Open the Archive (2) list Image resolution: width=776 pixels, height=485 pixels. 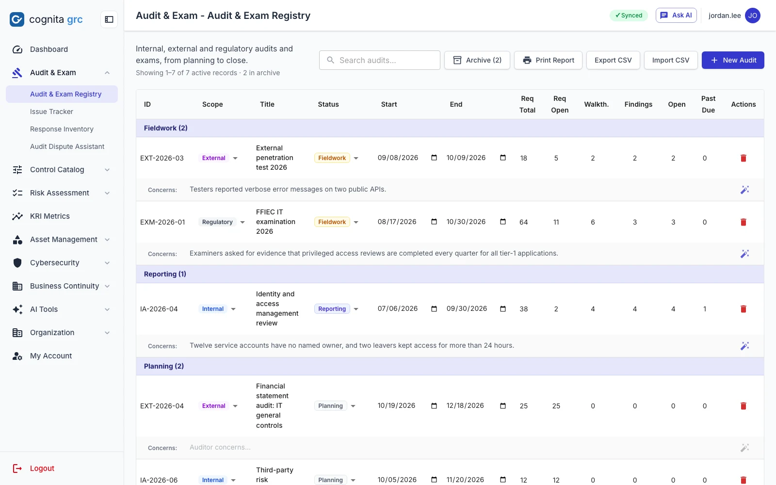point(477,60)
